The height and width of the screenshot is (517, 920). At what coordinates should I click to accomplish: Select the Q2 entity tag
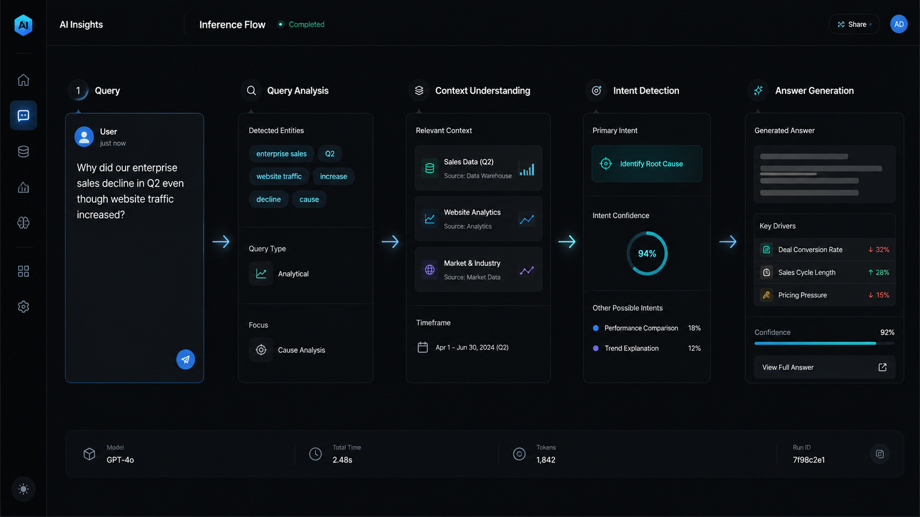(x=330, y=154)
